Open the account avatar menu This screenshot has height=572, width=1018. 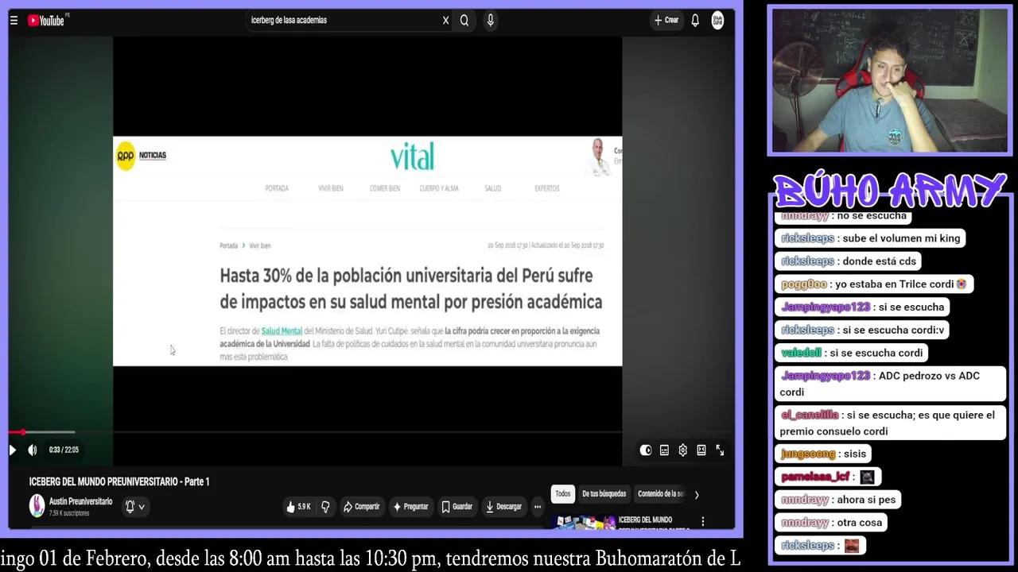717,21
